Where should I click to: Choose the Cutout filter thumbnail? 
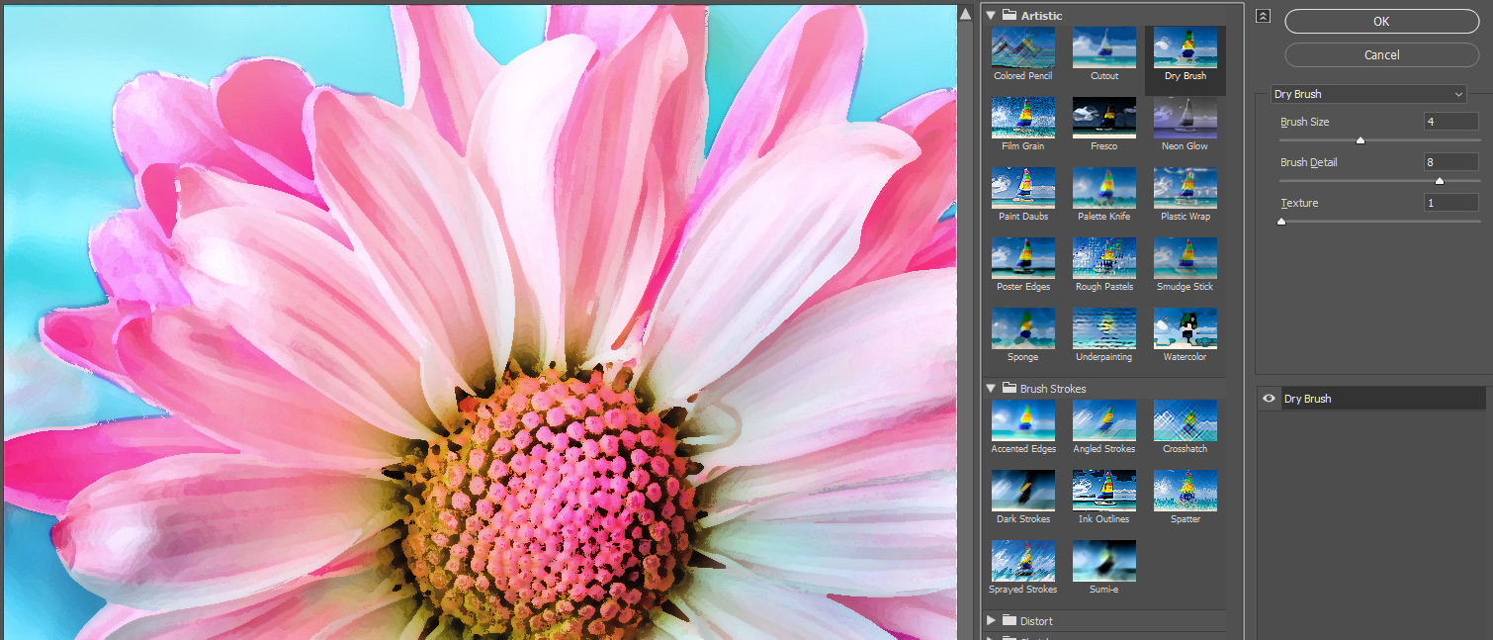click(1104, 47)
